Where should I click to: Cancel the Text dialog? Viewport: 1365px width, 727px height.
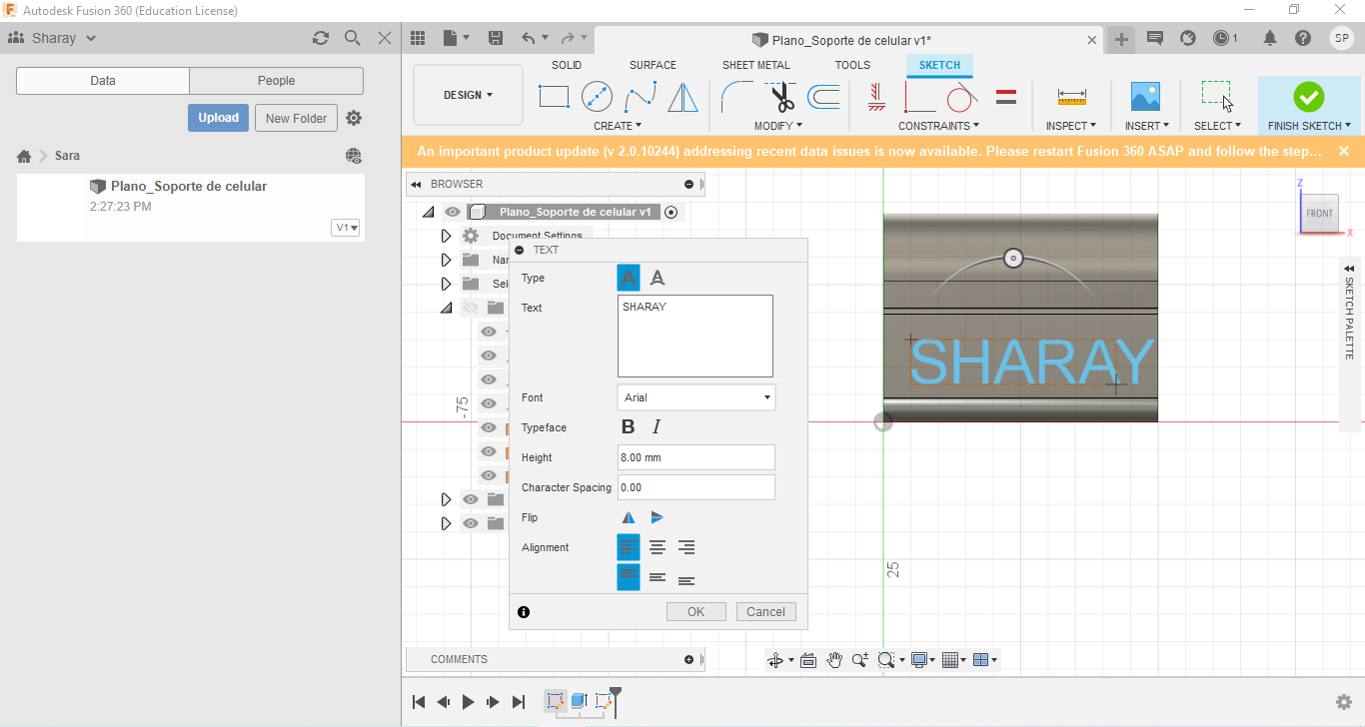coord(766,612)
